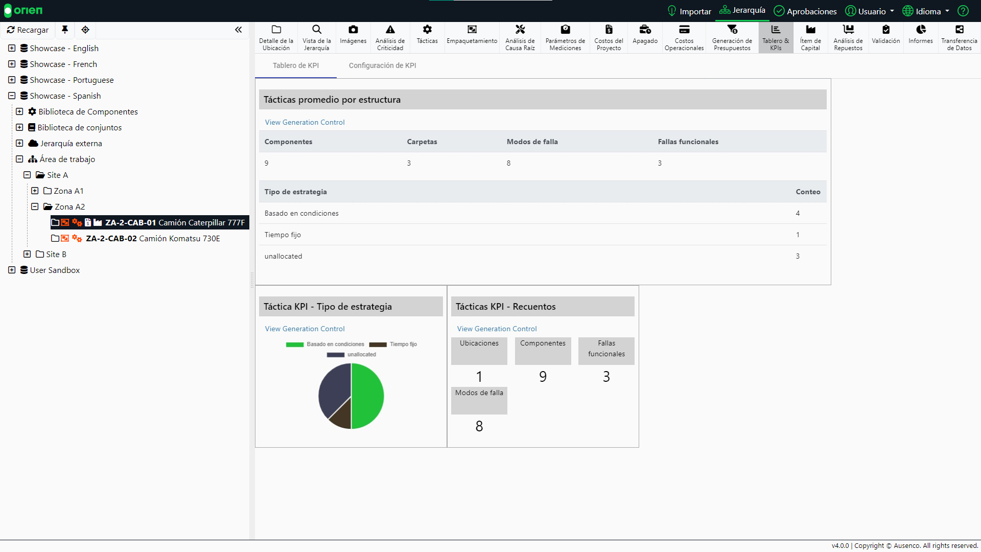Expand Biblioteca de conjuntos node

pyautogui.click(x=19, y=127)
